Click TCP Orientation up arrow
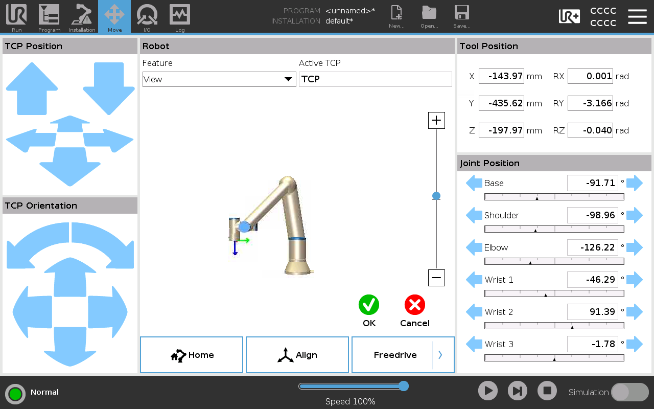The height and width of the screenshot is (409, 654). [x=70, y=277]
